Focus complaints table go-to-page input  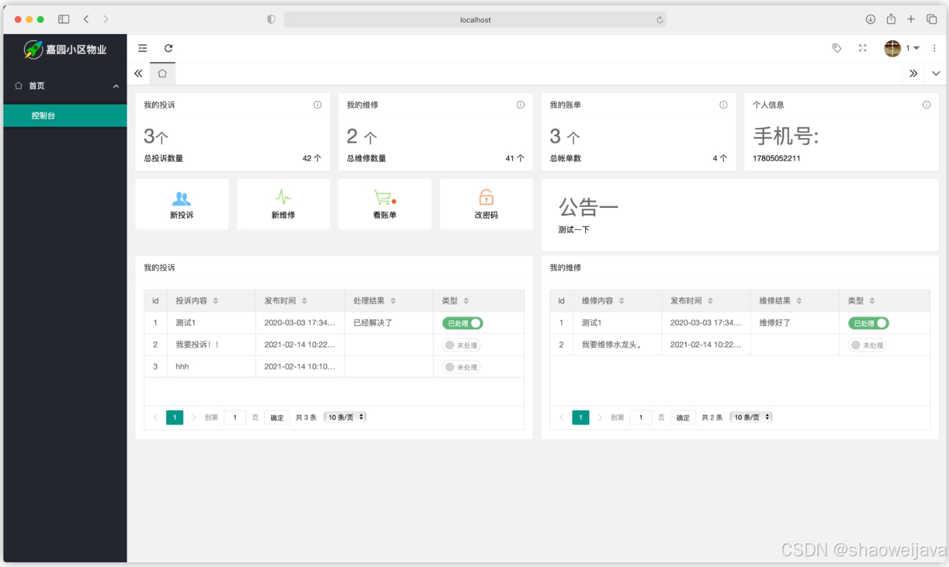235,418
